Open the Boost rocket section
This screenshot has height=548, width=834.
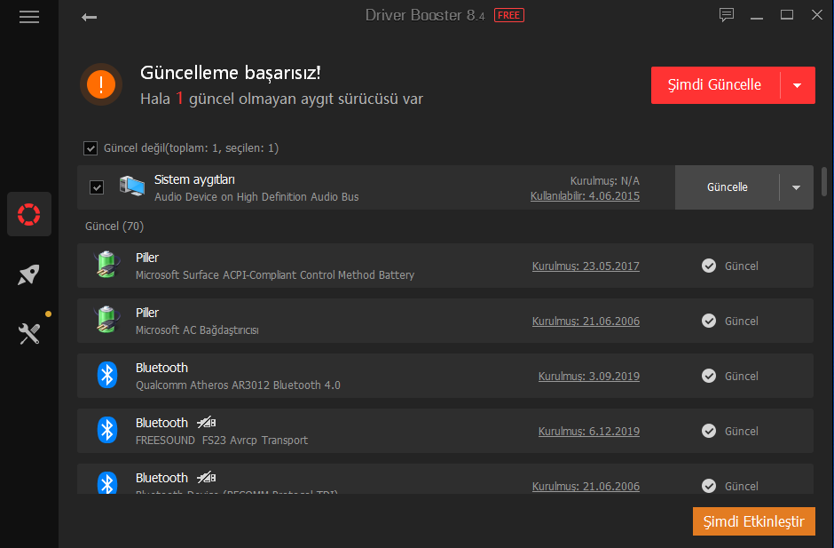click(x=29, y=274)
